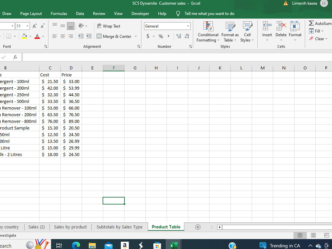Expand the Merge & Center dropdown arrow
332x249 pixels.
[x=136, y=37]
